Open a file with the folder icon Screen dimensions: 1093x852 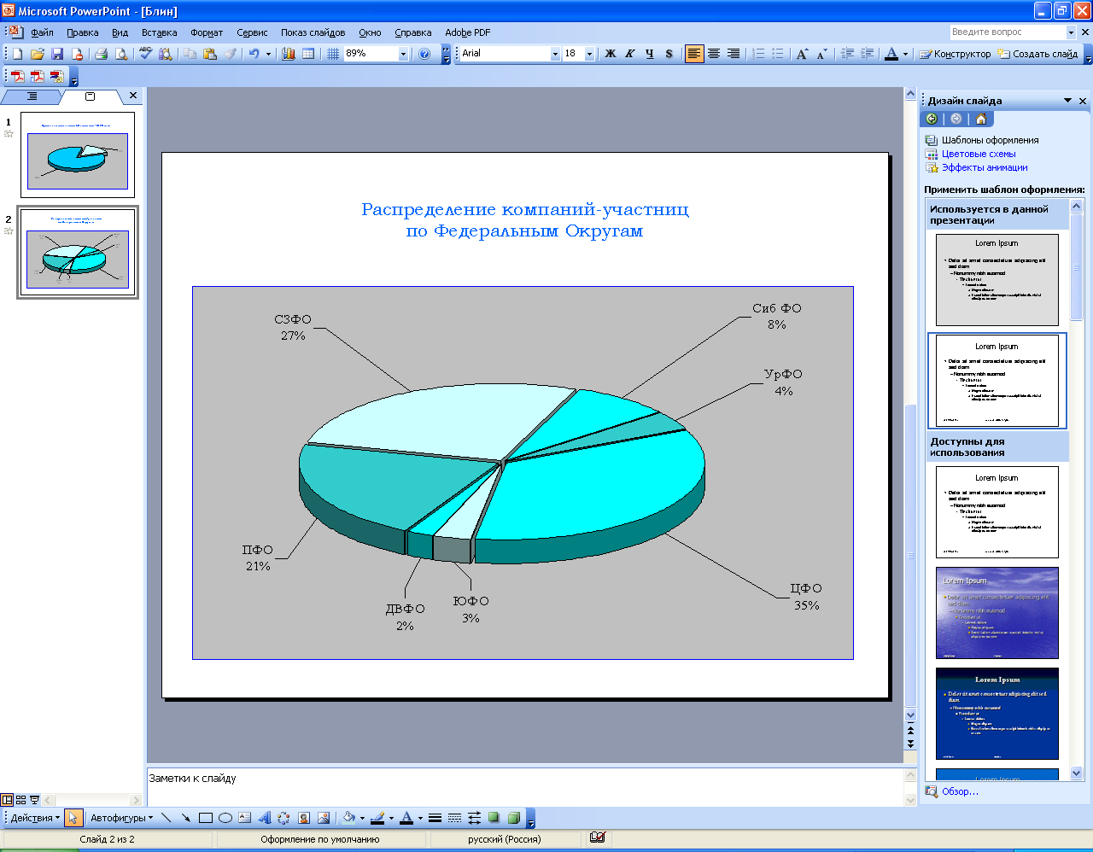37,54
